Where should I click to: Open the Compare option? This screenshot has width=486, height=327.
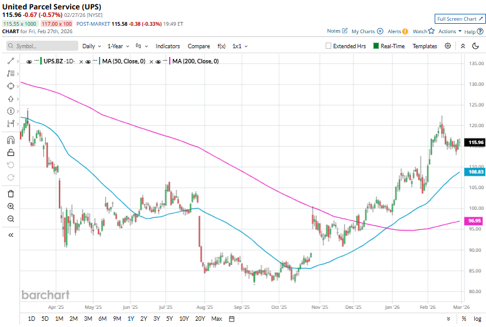tap(199, 46)
